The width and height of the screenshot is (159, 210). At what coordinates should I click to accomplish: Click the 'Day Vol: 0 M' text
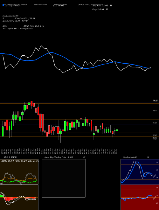coord(100,10)
